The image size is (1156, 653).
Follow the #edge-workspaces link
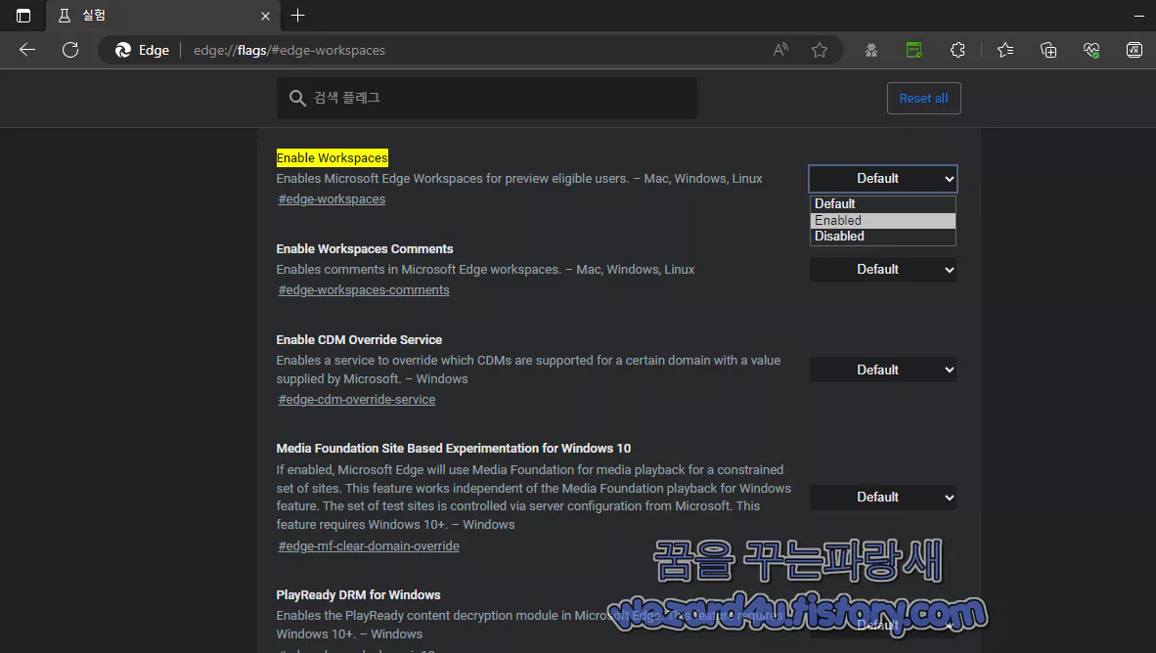click(x=332, y=197)
